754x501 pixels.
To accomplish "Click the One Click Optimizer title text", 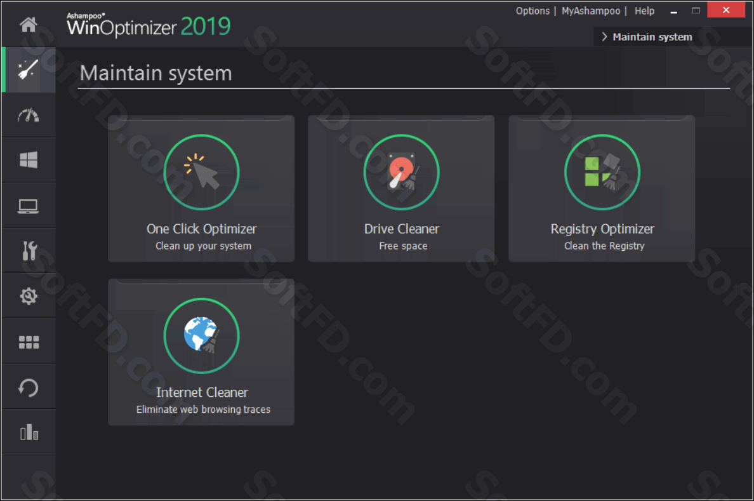I will coord(201,229).
